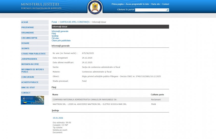
Task: Open Prima pagina in top navigation
Action: click(117, 4)
